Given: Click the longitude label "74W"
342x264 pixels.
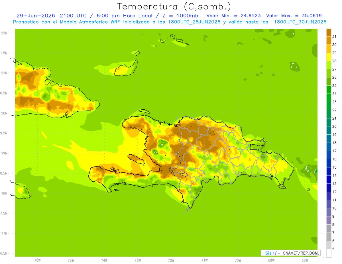Looking at the screenshot, I should tap(104, 260).
